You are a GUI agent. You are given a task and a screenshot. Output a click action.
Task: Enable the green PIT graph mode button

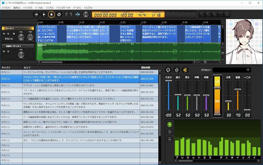(x=169, y=124)
